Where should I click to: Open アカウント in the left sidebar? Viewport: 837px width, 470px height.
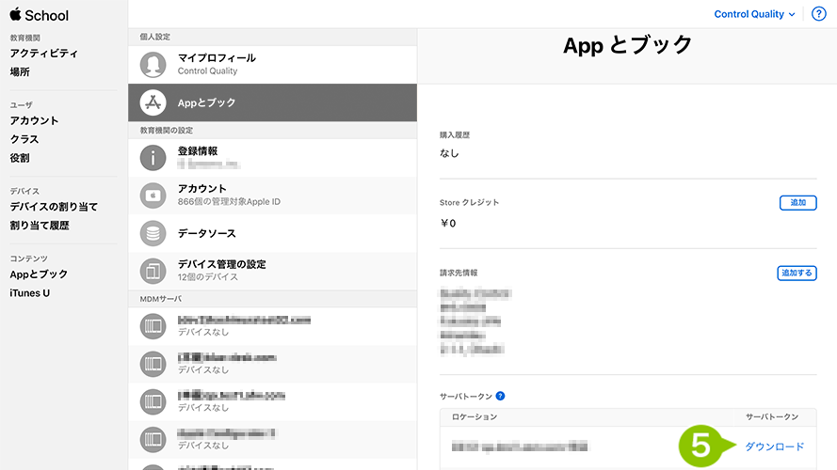[x=34, y=120]
